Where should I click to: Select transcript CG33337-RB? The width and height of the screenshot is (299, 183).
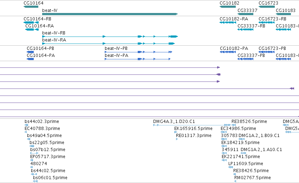click(245, 30)
